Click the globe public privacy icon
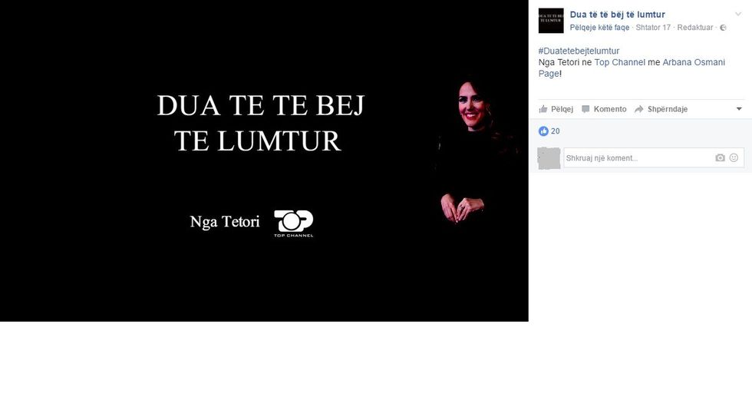The width and height of the screenshot is (752, 407). coord(723,28)
